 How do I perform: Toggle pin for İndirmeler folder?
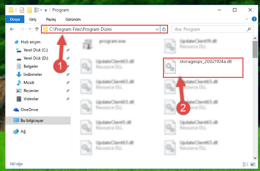(68, 74)
